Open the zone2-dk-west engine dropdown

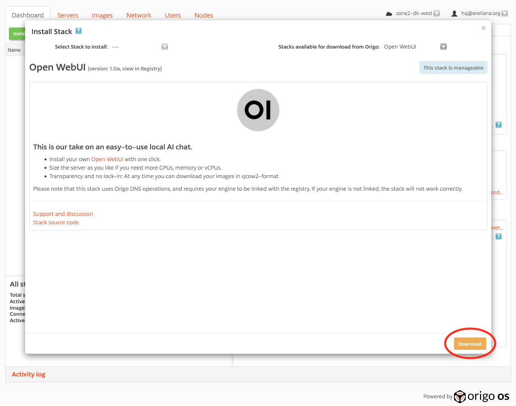tap(437, 14)
